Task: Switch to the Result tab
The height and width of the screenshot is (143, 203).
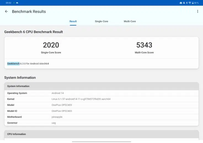Action: (73, 21)
